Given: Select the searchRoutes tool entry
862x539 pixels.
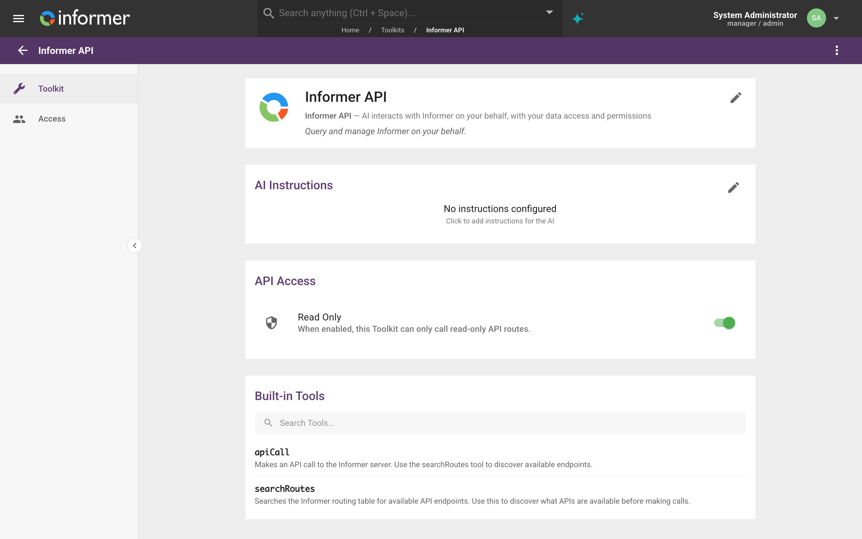Looking at the screenshot, I should click(x=500, y=495).
